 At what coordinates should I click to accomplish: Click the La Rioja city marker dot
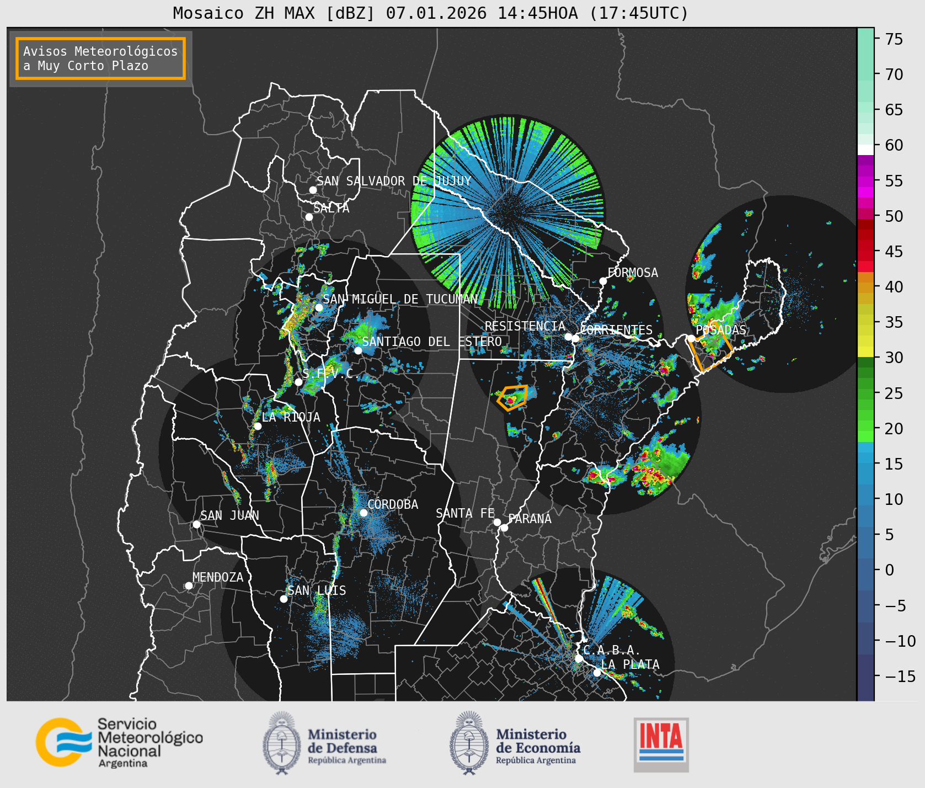tap(258, 426)
